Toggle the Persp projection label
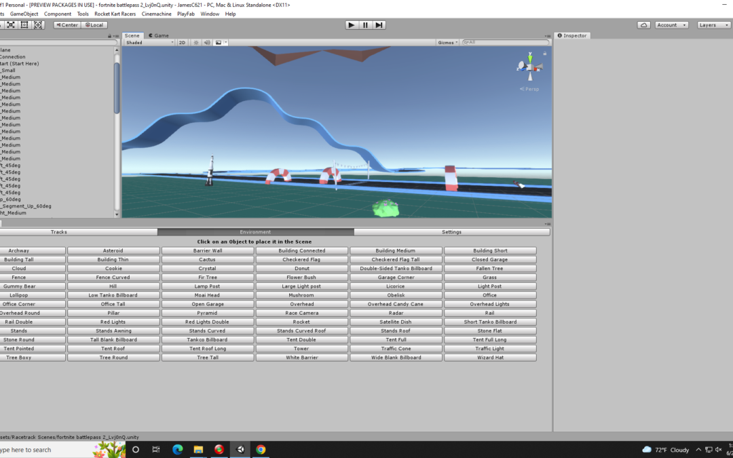The height and width of the screenshot is (458, 733). 529,89
